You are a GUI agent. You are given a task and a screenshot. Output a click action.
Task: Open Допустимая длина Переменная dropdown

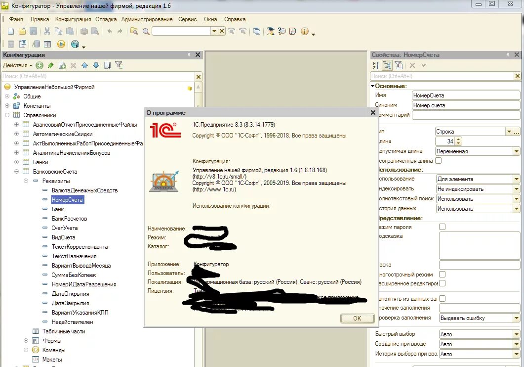[x=516, y=151]
